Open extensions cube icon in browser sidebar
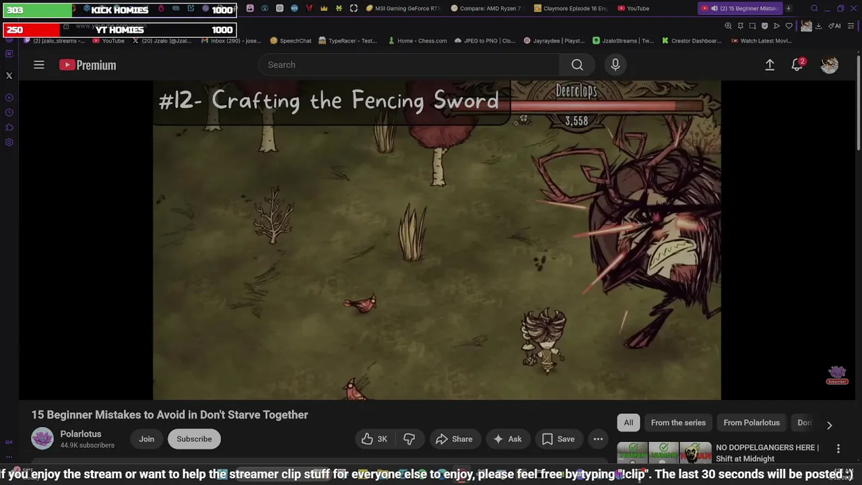Image resolution: width=862 pixels, height=485 pixels. [x=9, y=127]
